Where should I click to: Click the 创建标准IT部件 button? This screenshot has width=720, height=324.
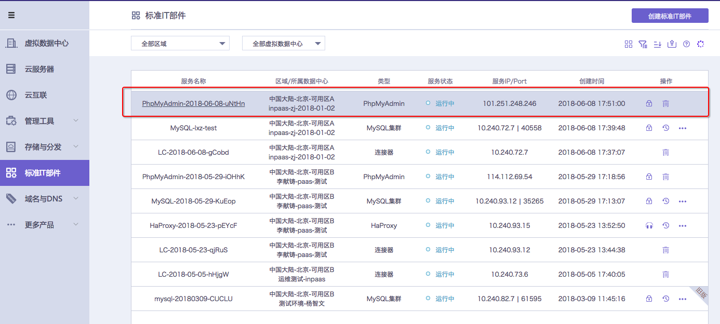coord(670,16)
